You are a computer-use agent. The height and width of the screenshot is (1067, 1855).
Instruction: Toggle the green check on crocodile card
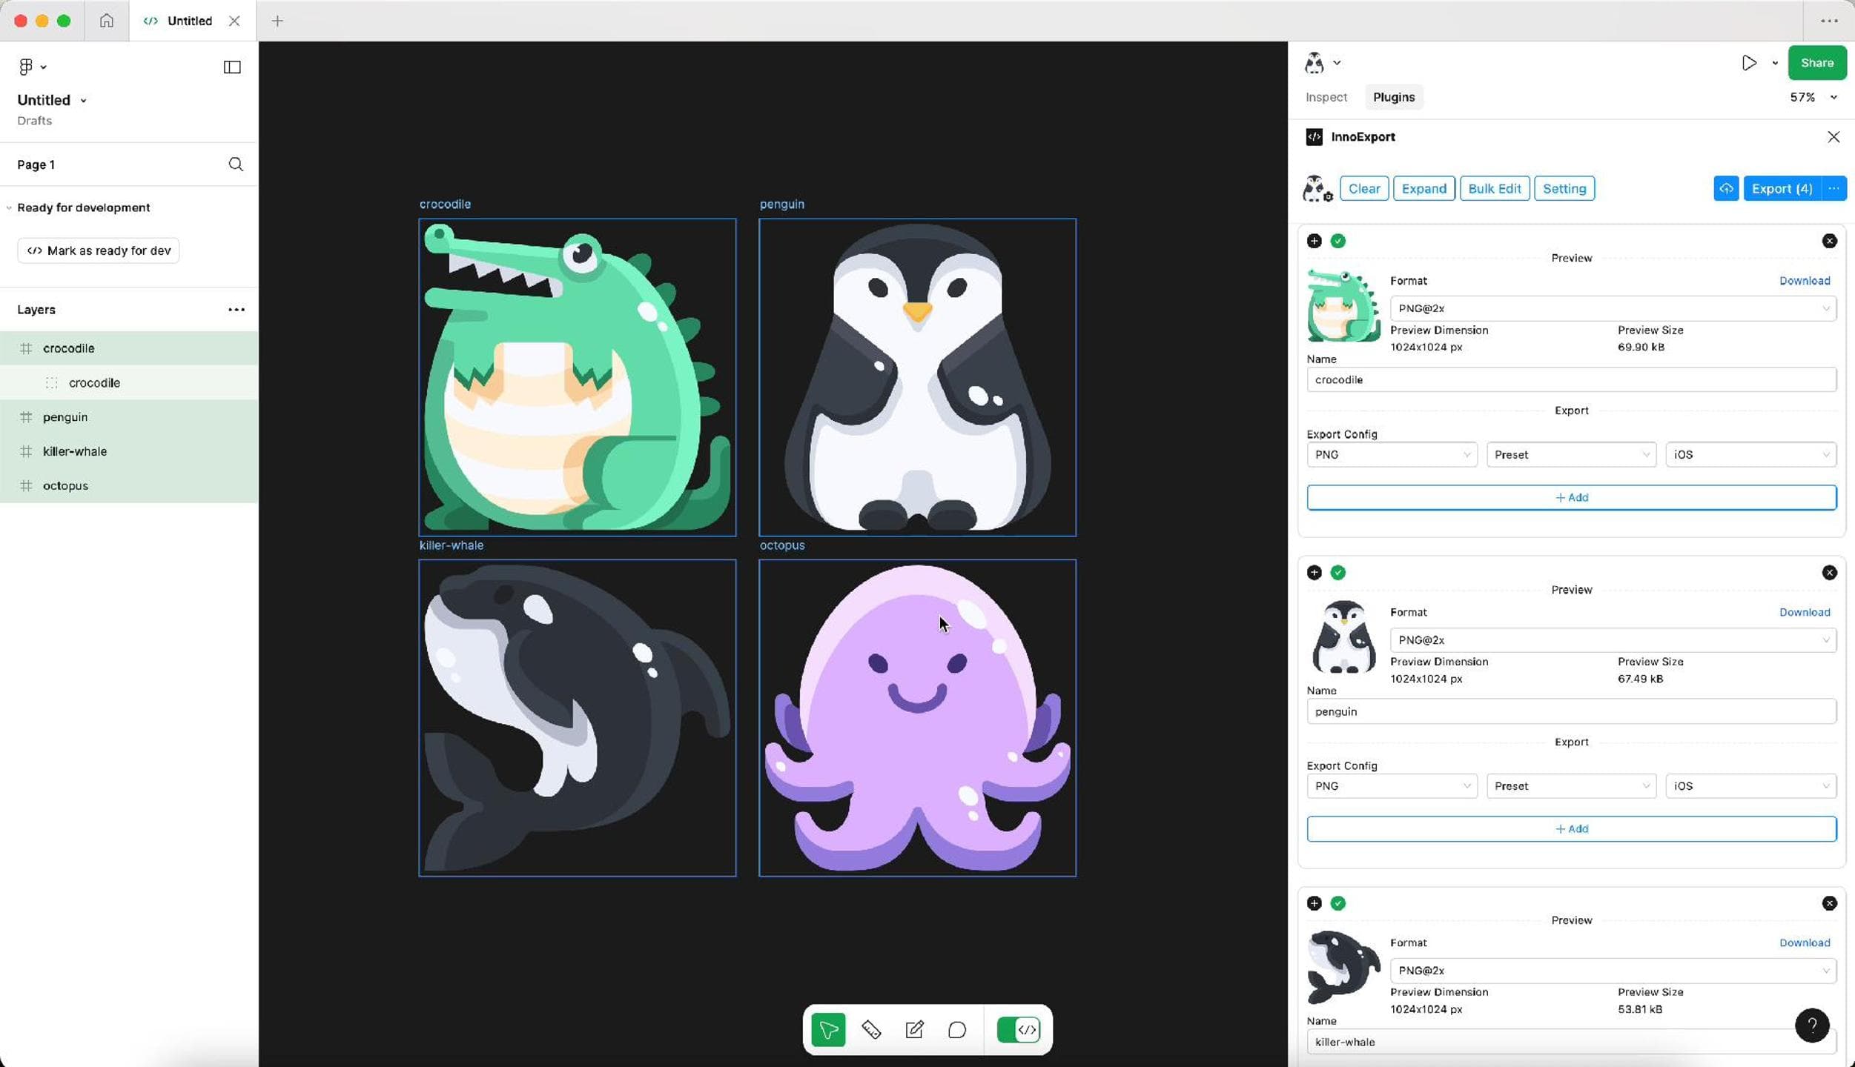click(x=1338, y=241)
